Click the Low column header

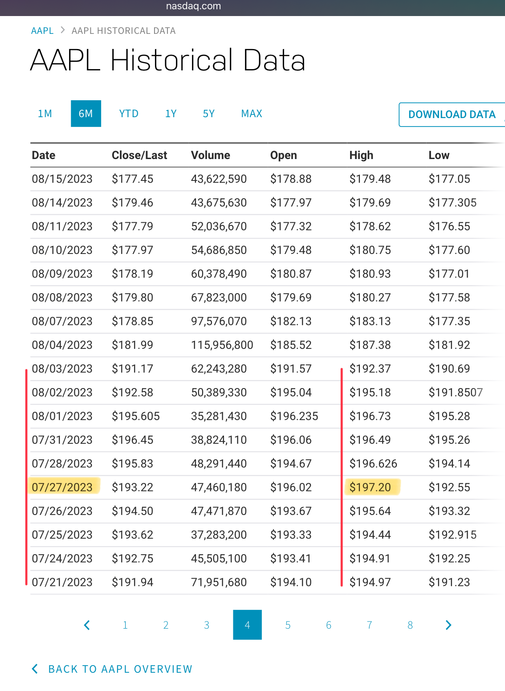tap(439, 155)
